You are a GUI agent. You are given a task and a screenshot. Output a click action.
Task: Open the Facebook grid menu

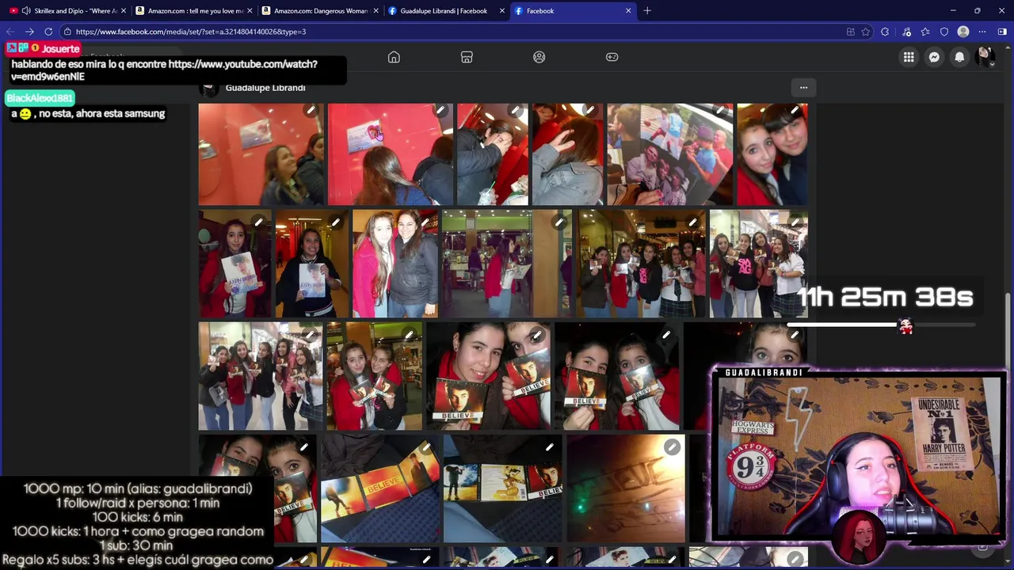pyautogui.click(x=909, y=57)
